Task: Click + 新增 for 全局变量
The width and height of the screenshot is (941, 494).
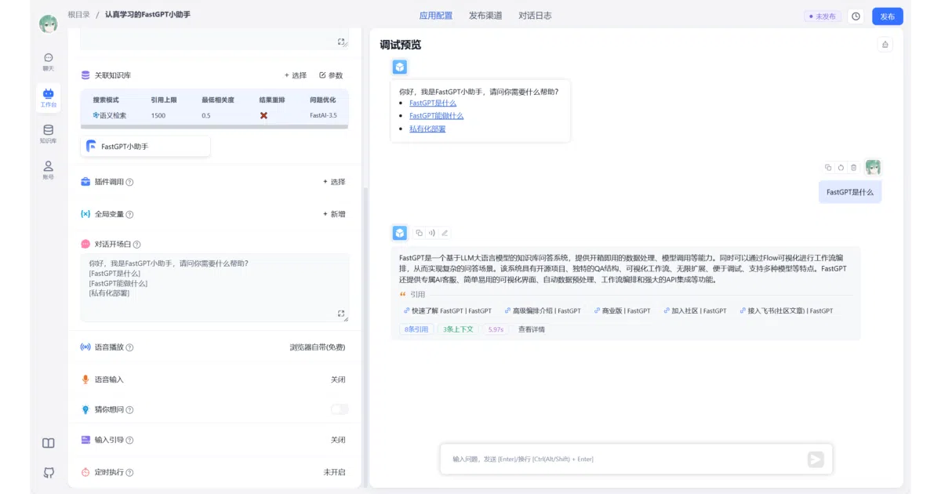Action: 334,214
